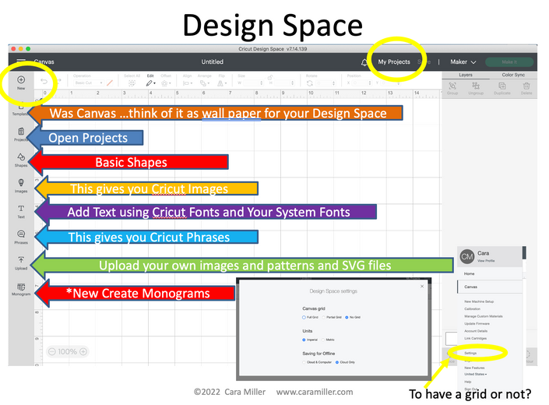Switch to the Layers tab
Screen dimensions: 549x405
pyautogui.click(x=466, y=75)
